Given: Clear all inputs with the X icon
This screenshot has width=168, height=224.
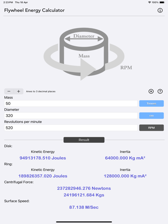Looking at the screenshot, I should point(151,91).
